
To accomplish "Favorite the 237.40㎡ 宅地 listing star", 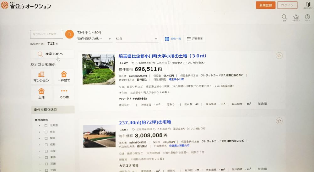I will 279,121.
